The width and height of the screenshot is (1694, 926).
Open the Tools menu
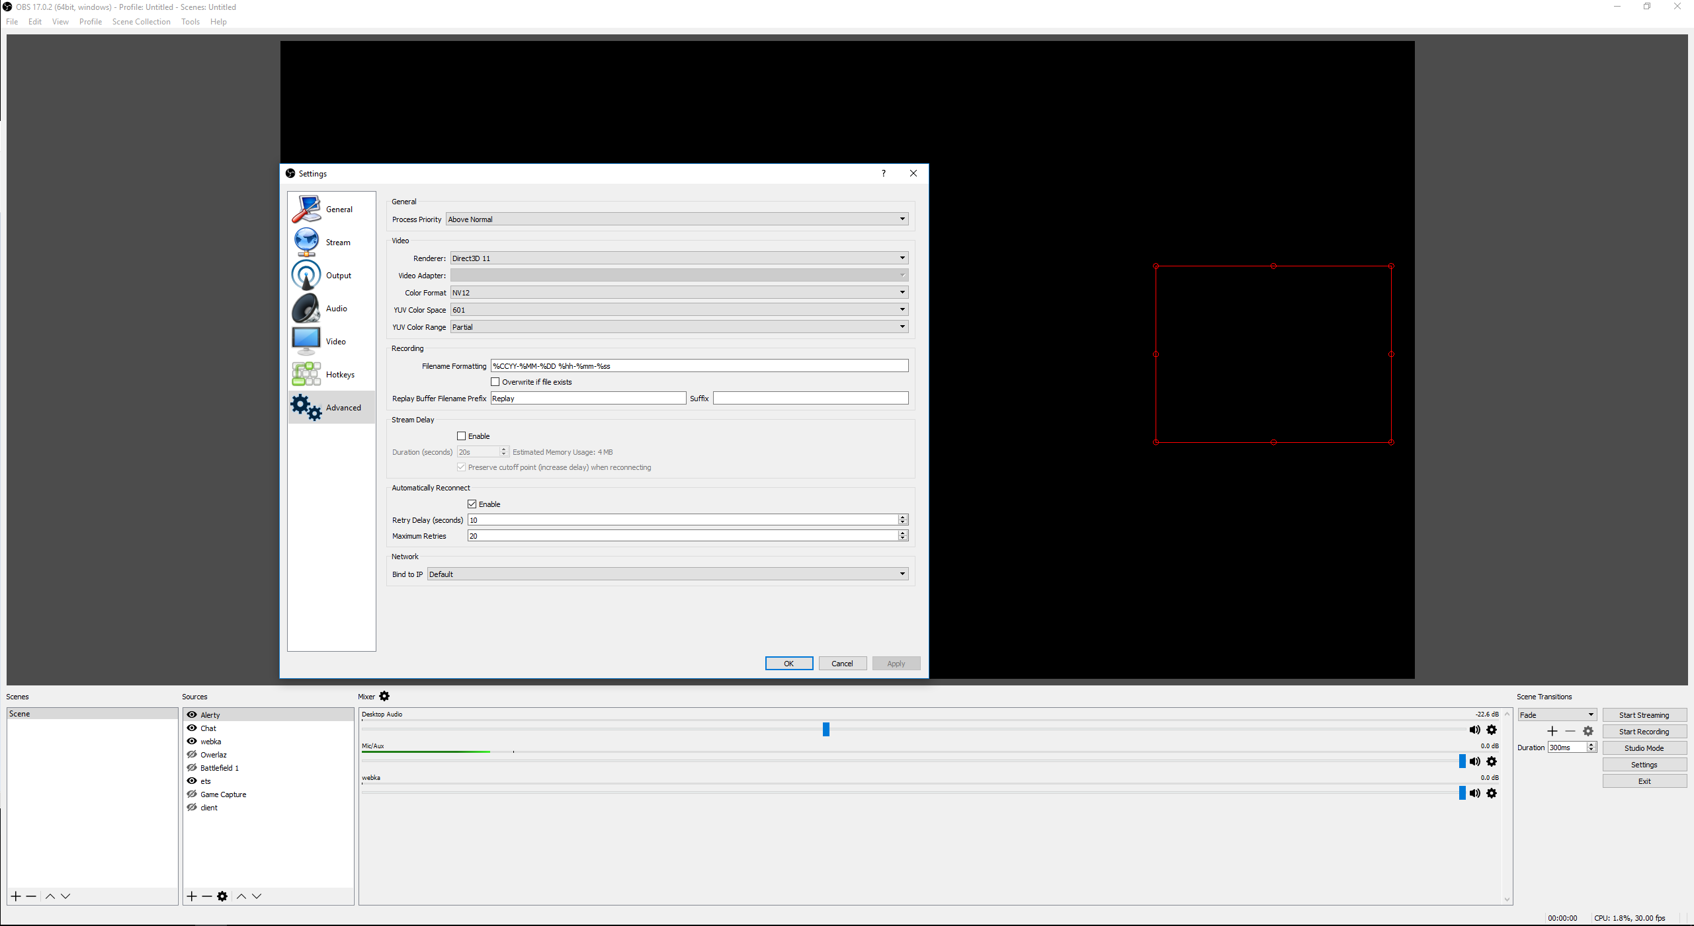pyautogui.click(x=190, y=22)
